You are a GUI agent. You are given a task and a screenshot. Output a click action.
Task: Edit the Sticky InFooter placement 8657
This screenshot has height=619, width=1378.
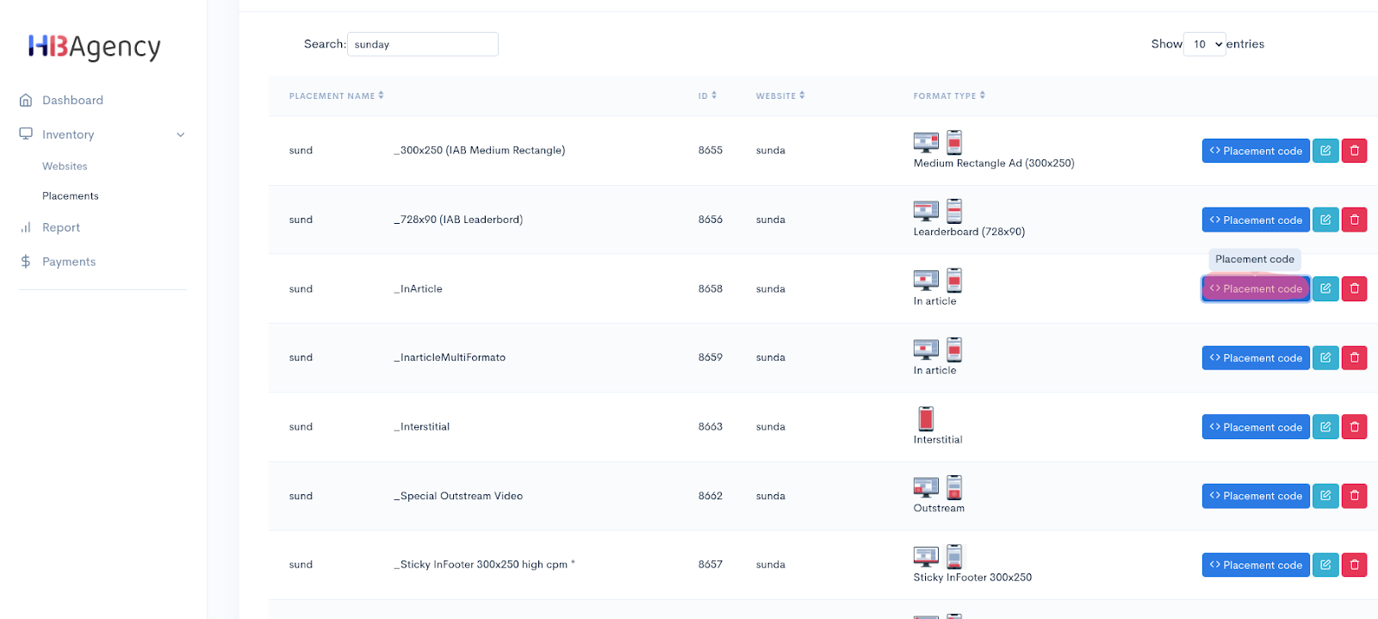click(x=1325, y=565)
